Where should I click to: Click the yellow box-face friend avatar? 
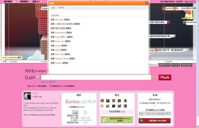102,106
